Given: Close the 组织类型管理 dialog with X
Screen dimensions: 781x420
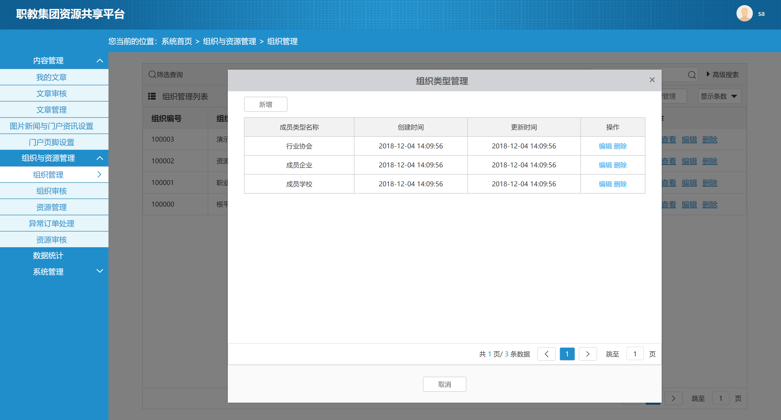Looking at the screenshot, I should (x=652, y=80).
